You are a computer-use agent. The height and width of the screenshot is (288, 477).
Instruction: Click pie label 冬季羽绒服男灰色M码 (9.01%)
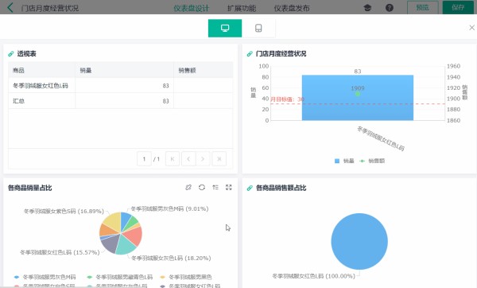tap(169, 209)
